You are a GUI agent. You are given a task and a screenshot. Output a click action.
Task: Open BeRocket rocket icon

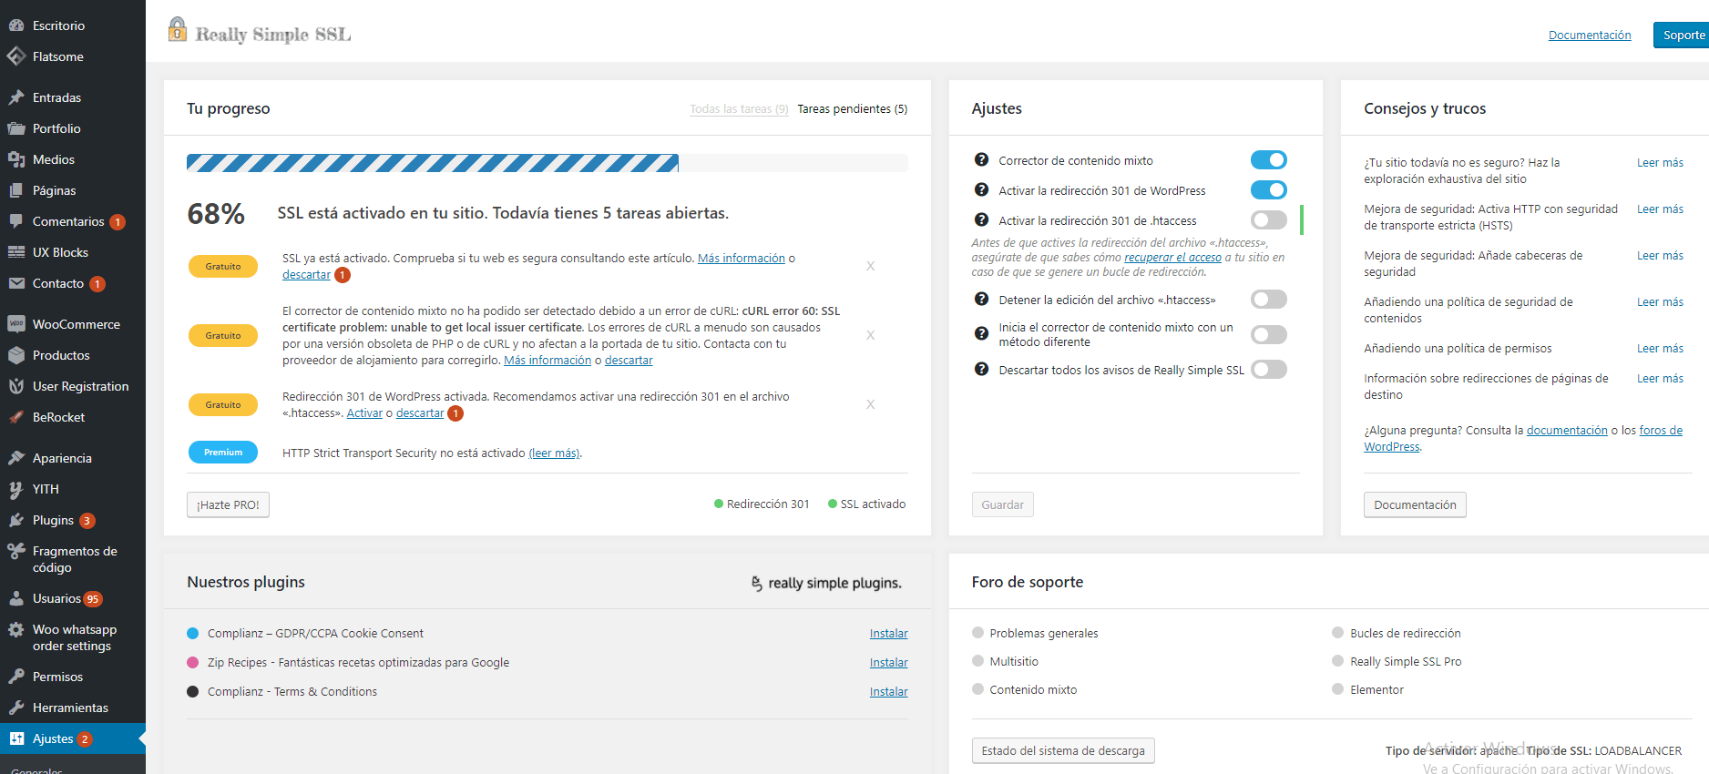(x=16, y=417)
